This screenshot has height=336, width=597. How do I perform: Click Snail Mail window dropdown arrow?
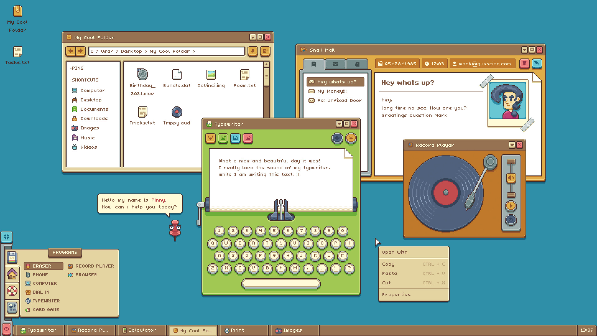point(524,50)
